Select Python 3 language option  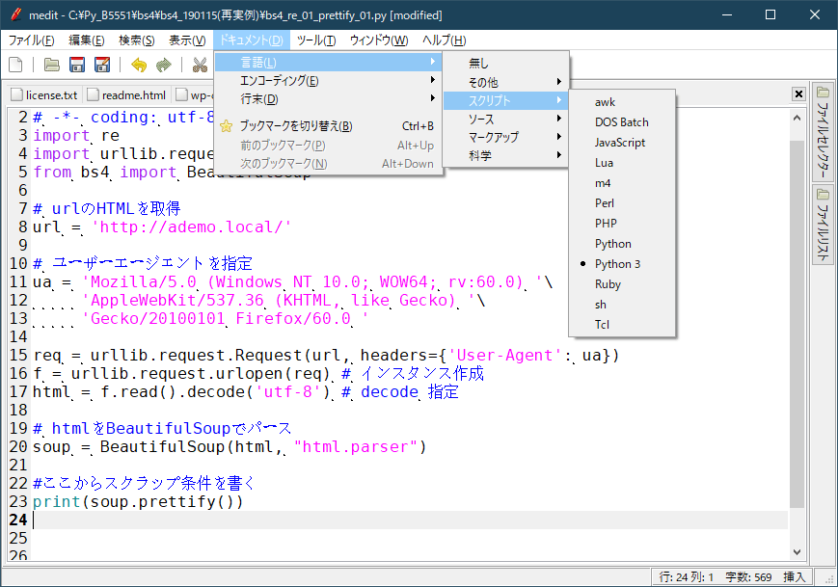point(622,264)
